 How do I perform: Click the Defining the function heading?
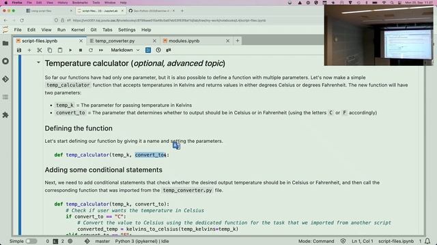pyautogui.click(x=79, y=129)
